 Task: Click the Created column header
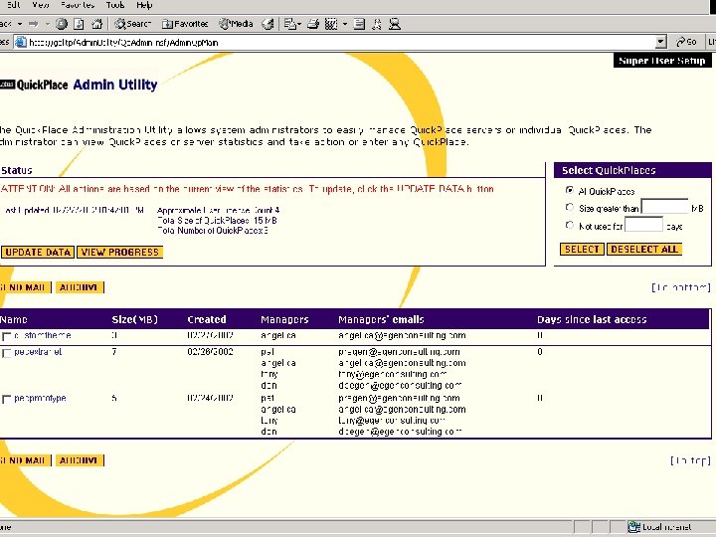point(207,319)
